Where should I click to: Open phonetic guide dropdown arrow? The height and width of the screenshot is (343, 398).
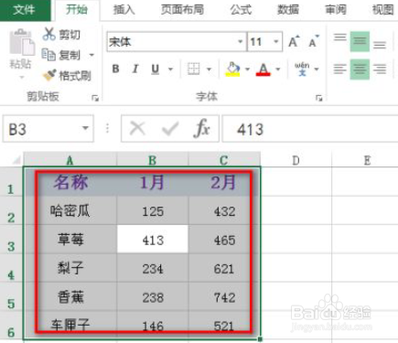(x=317, y=70)
